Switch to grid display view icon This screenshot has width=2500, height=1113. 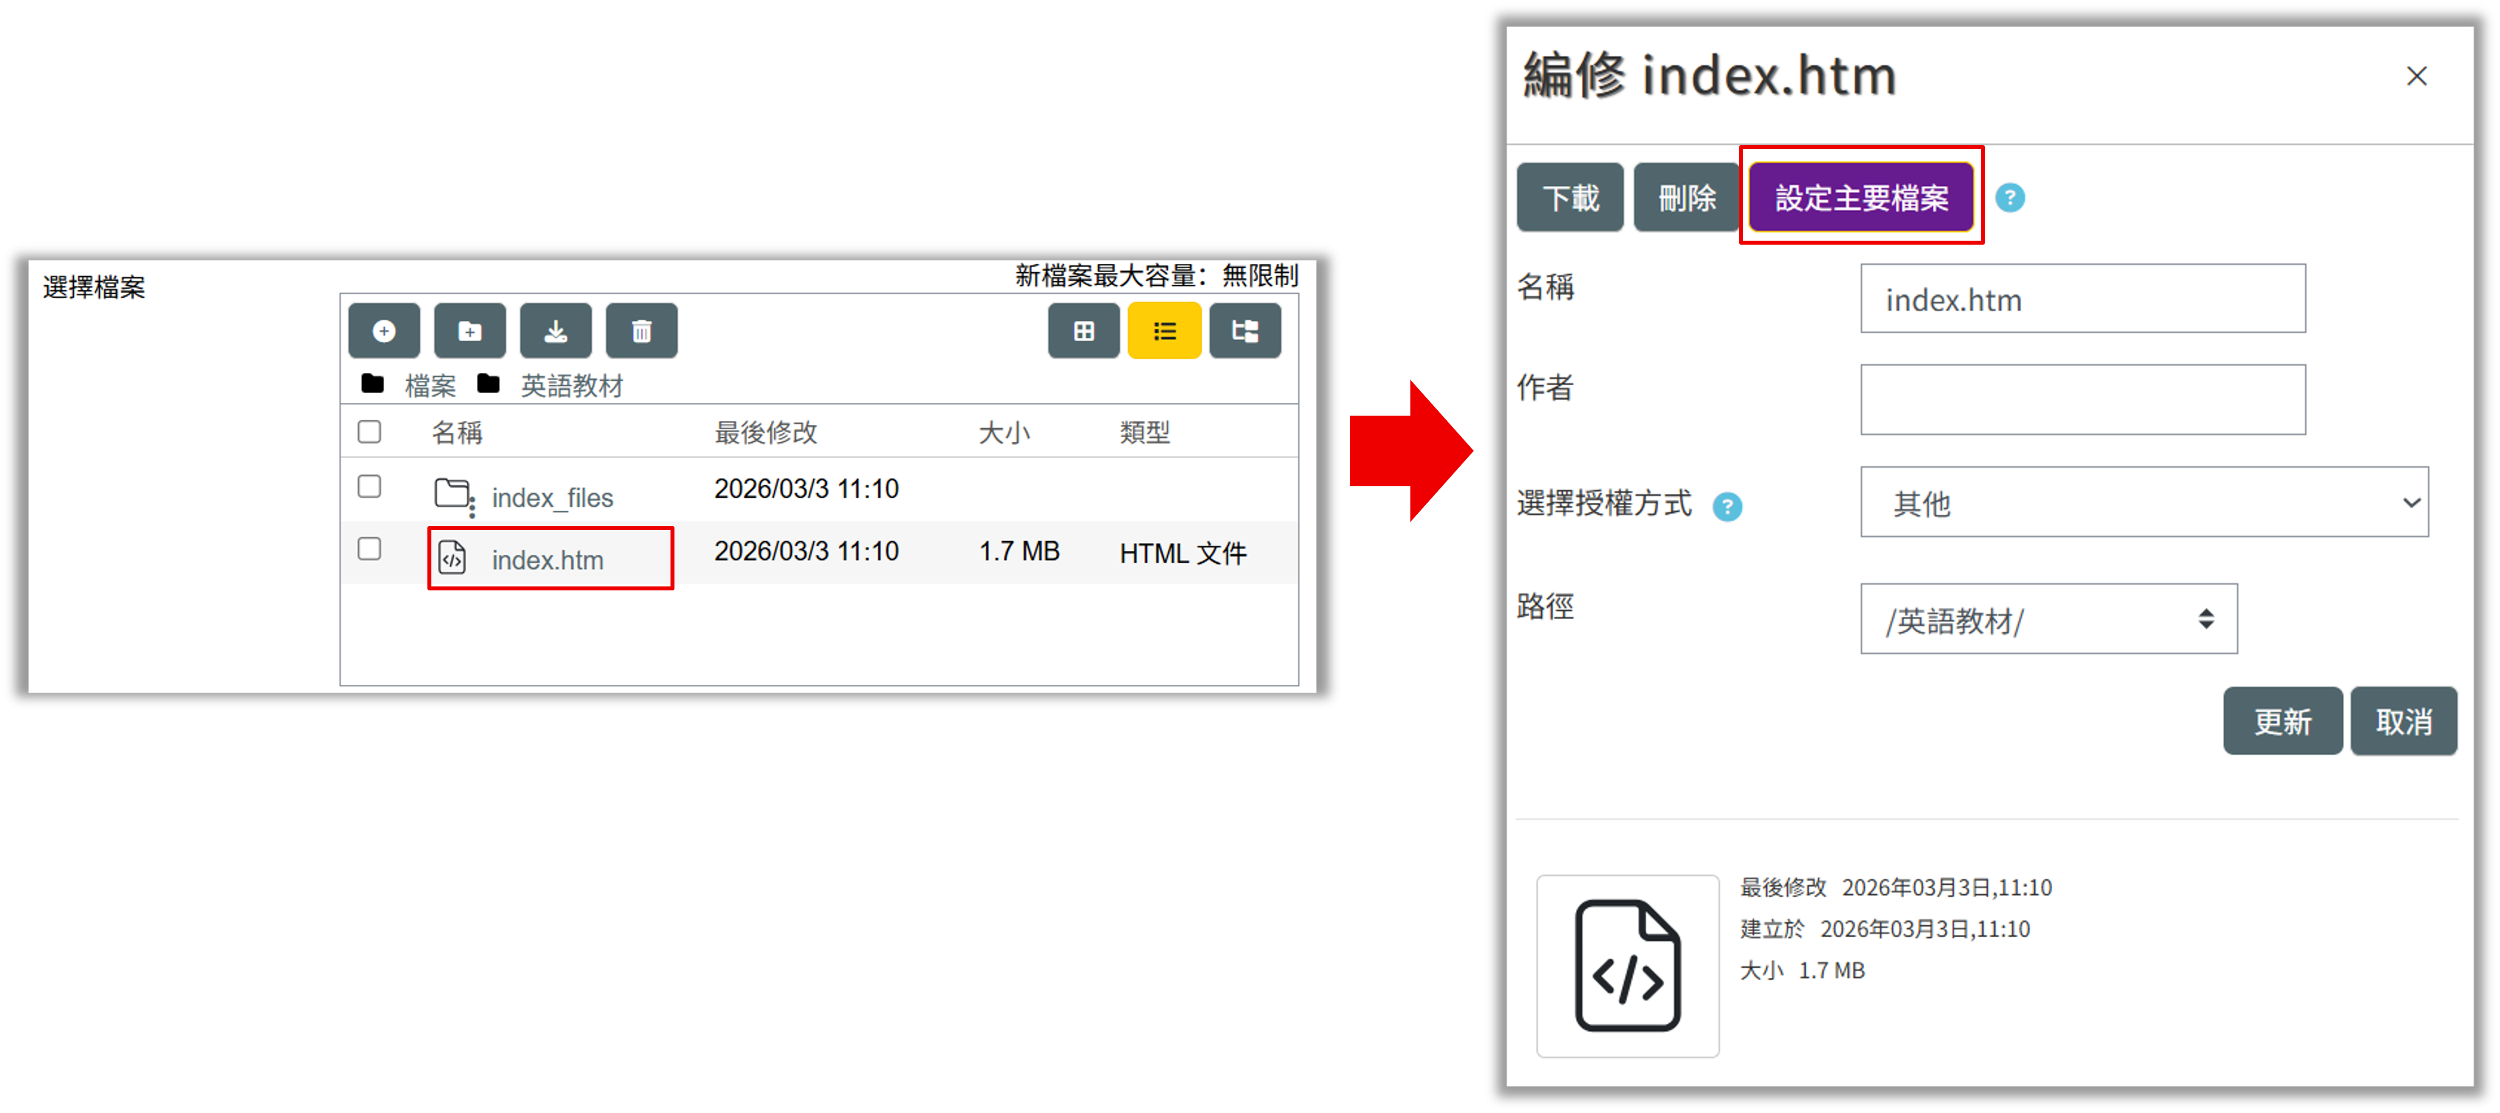tap(1083, 329)
